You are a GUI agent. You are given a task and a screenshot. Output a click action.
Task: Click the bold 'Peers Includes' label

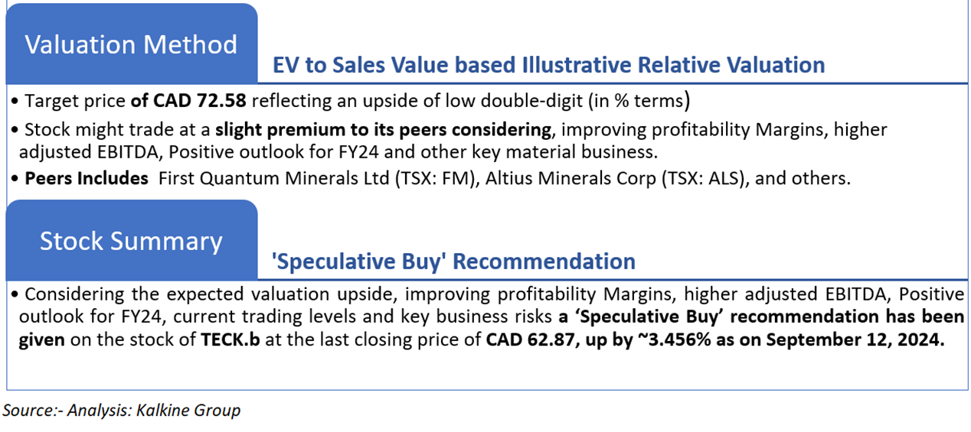tap(87, 178)
